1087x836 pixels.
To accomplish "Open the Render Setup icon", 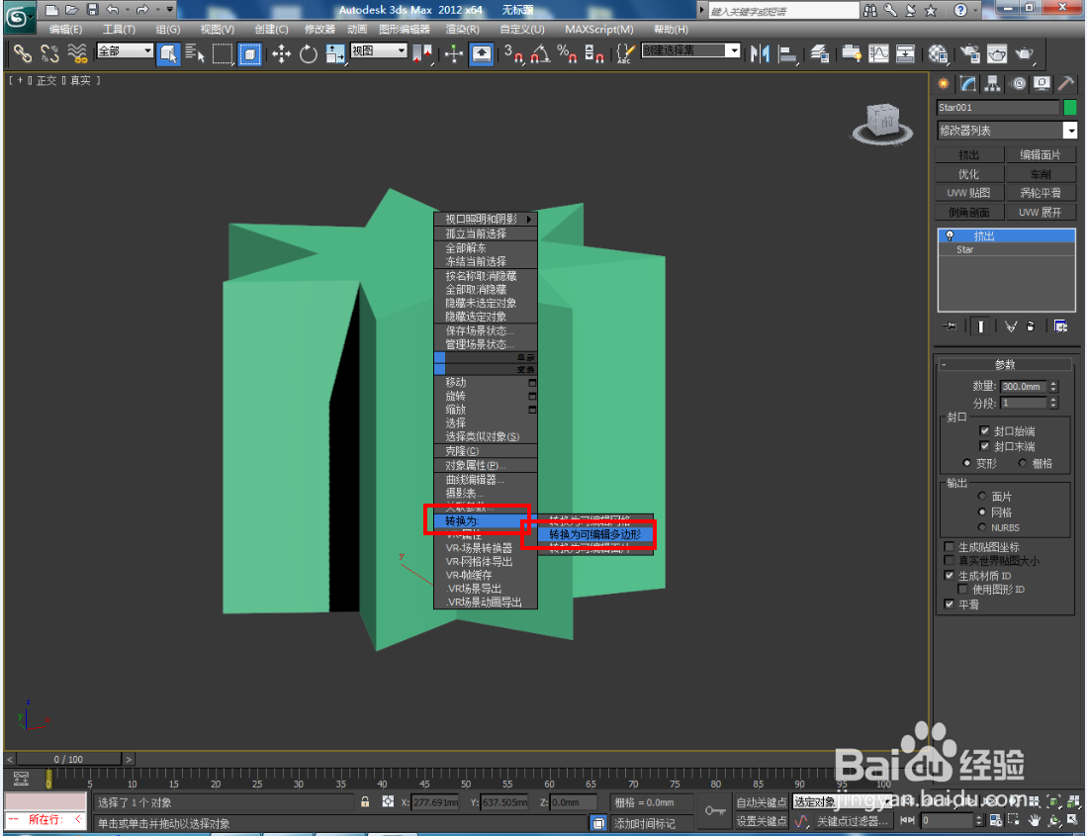I will [x=970, y=53].
